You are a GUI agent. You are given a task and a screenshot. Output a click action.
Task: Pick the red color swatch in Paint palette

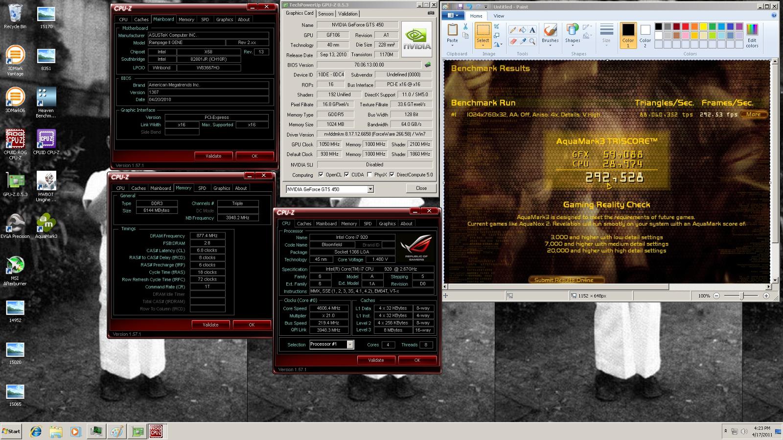tap(685, 27)
